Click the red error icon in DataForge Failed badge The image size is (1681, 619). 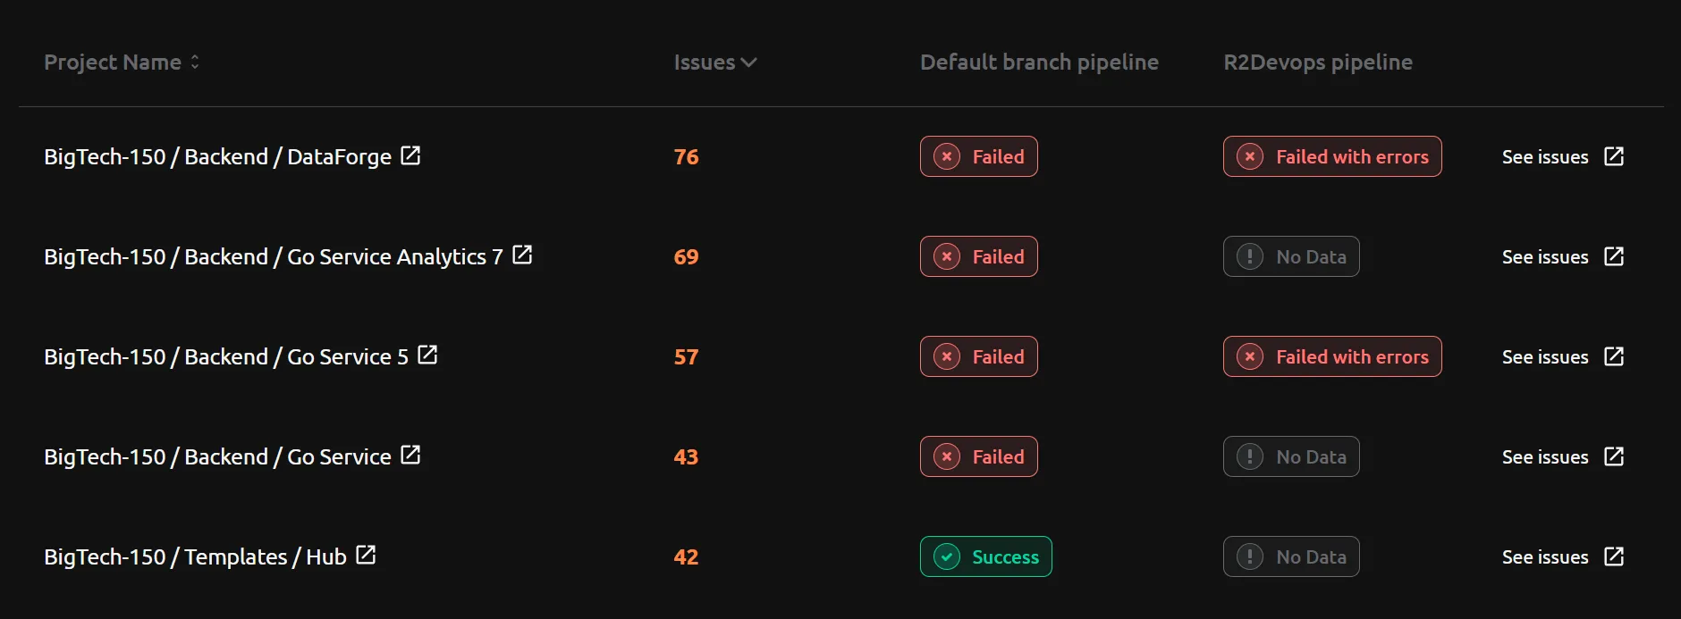(x=947, y=155)
